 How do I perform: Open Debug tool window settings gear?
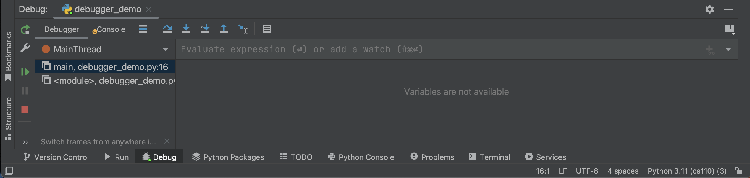coord(710,9)
